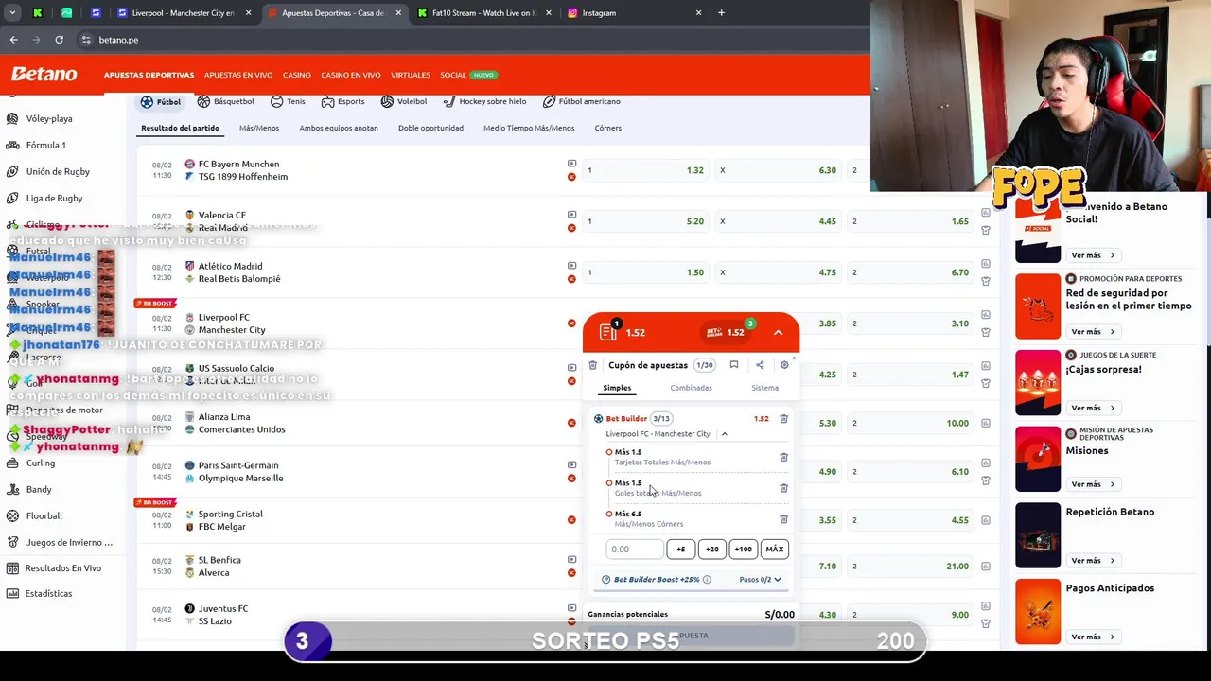Open Vóley-playa in sidebar
Viewport: 1211px width, 681px height.
point(49,118)
